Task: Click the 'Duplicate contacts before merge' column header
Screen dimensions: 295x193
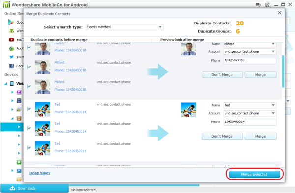Action: tap(59, 40)
